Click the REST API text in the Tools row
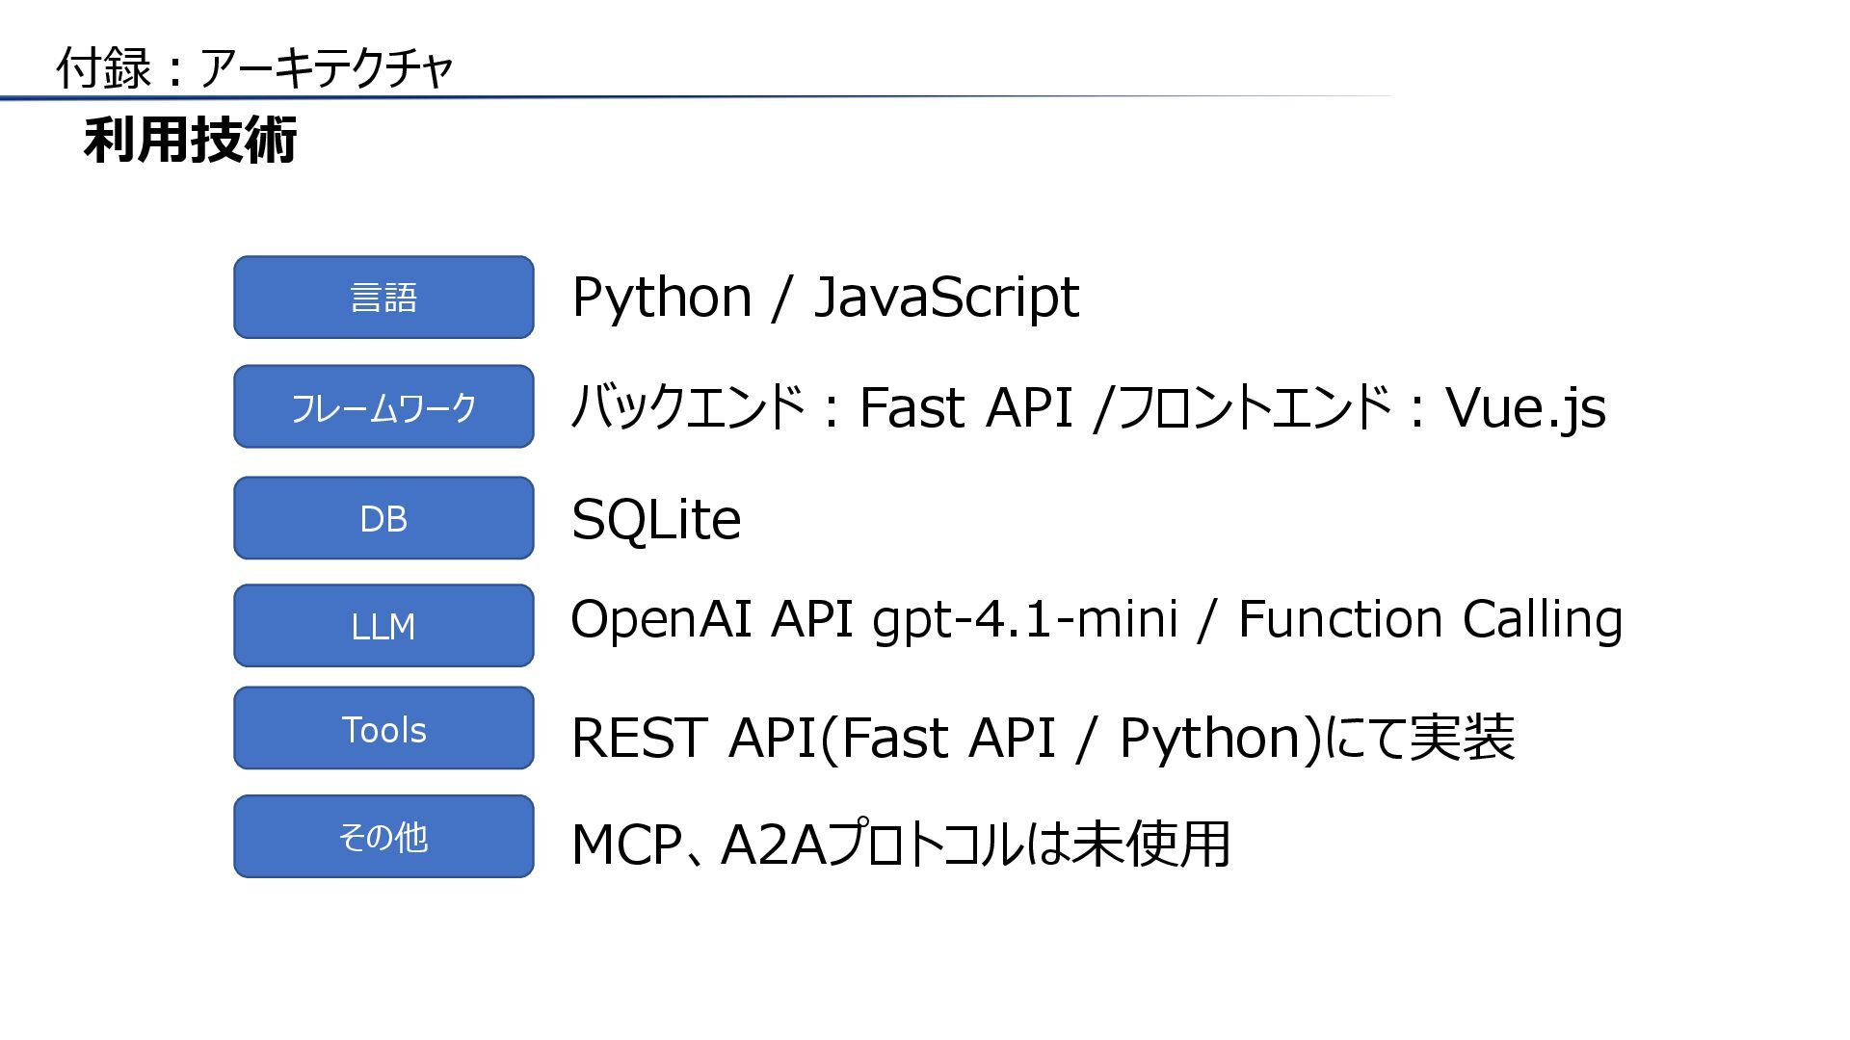Screen dimensions: 1850x1040 tap(692, 739)
